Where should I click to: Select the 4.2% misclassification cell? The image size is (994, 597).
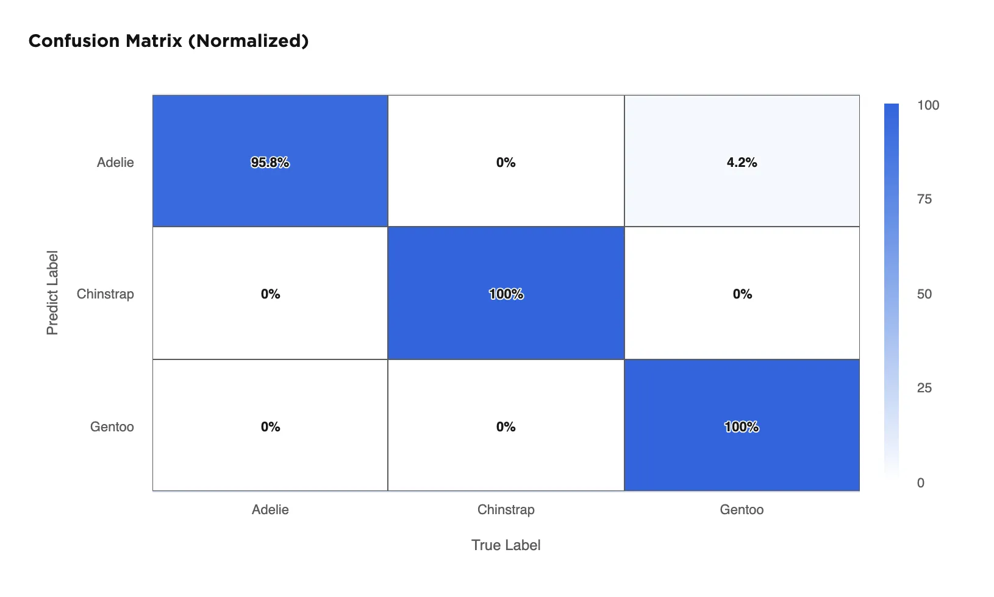tap(742, 161)
